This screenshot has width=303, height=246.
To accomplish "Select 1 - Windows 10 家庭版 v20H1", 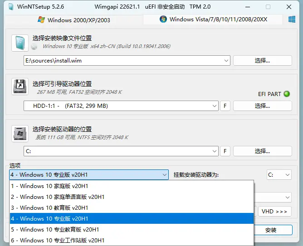I will pos(132,186).
